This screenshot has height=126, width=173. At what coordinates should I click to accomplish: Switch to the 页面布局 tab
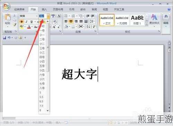click(58, 9)
